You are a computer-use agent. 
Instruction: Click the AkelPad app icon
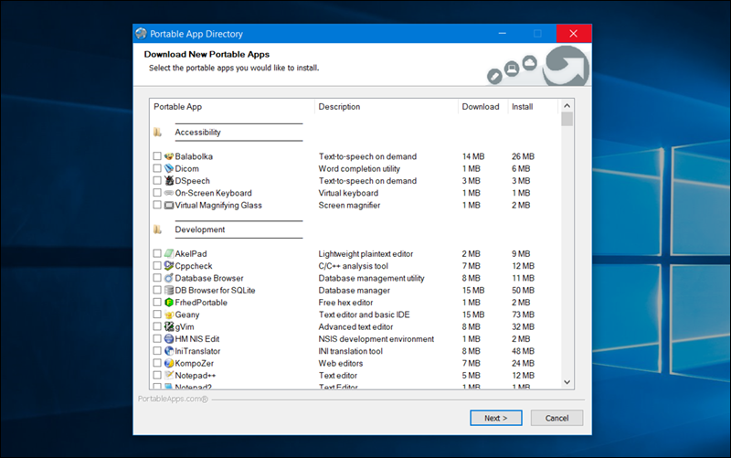tap(169, 254)
